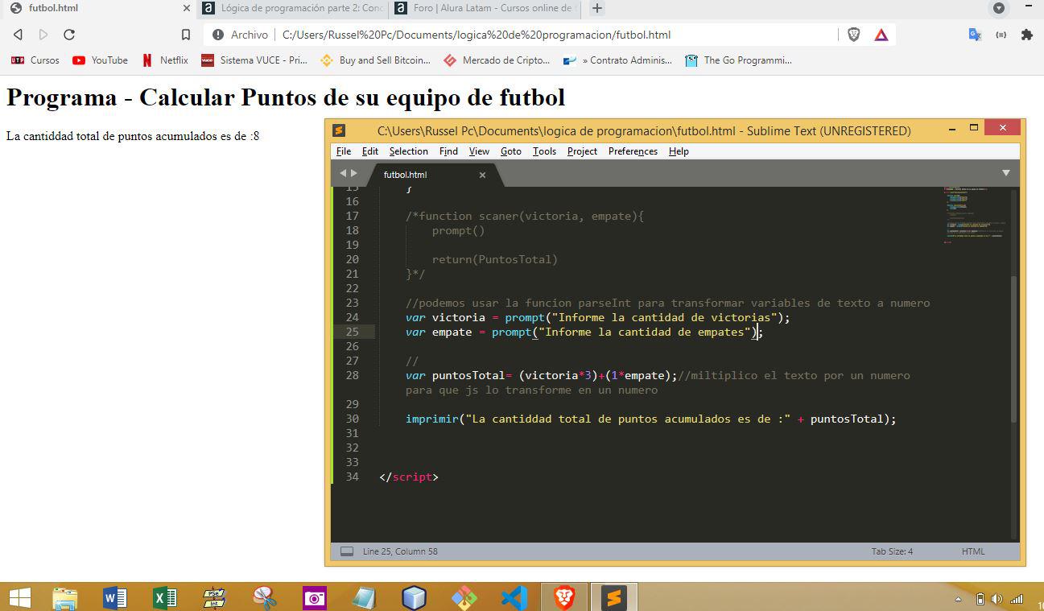Open the View menu in Sublime
1044x611 pixels.
[479, 151]
